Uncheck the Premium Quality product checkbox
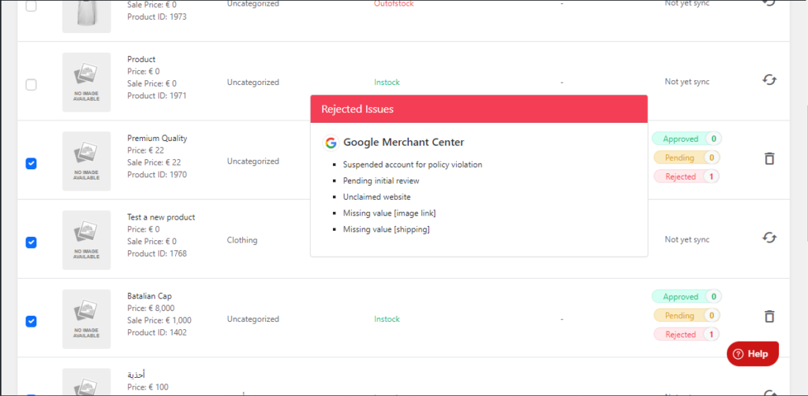 point(32,164)
